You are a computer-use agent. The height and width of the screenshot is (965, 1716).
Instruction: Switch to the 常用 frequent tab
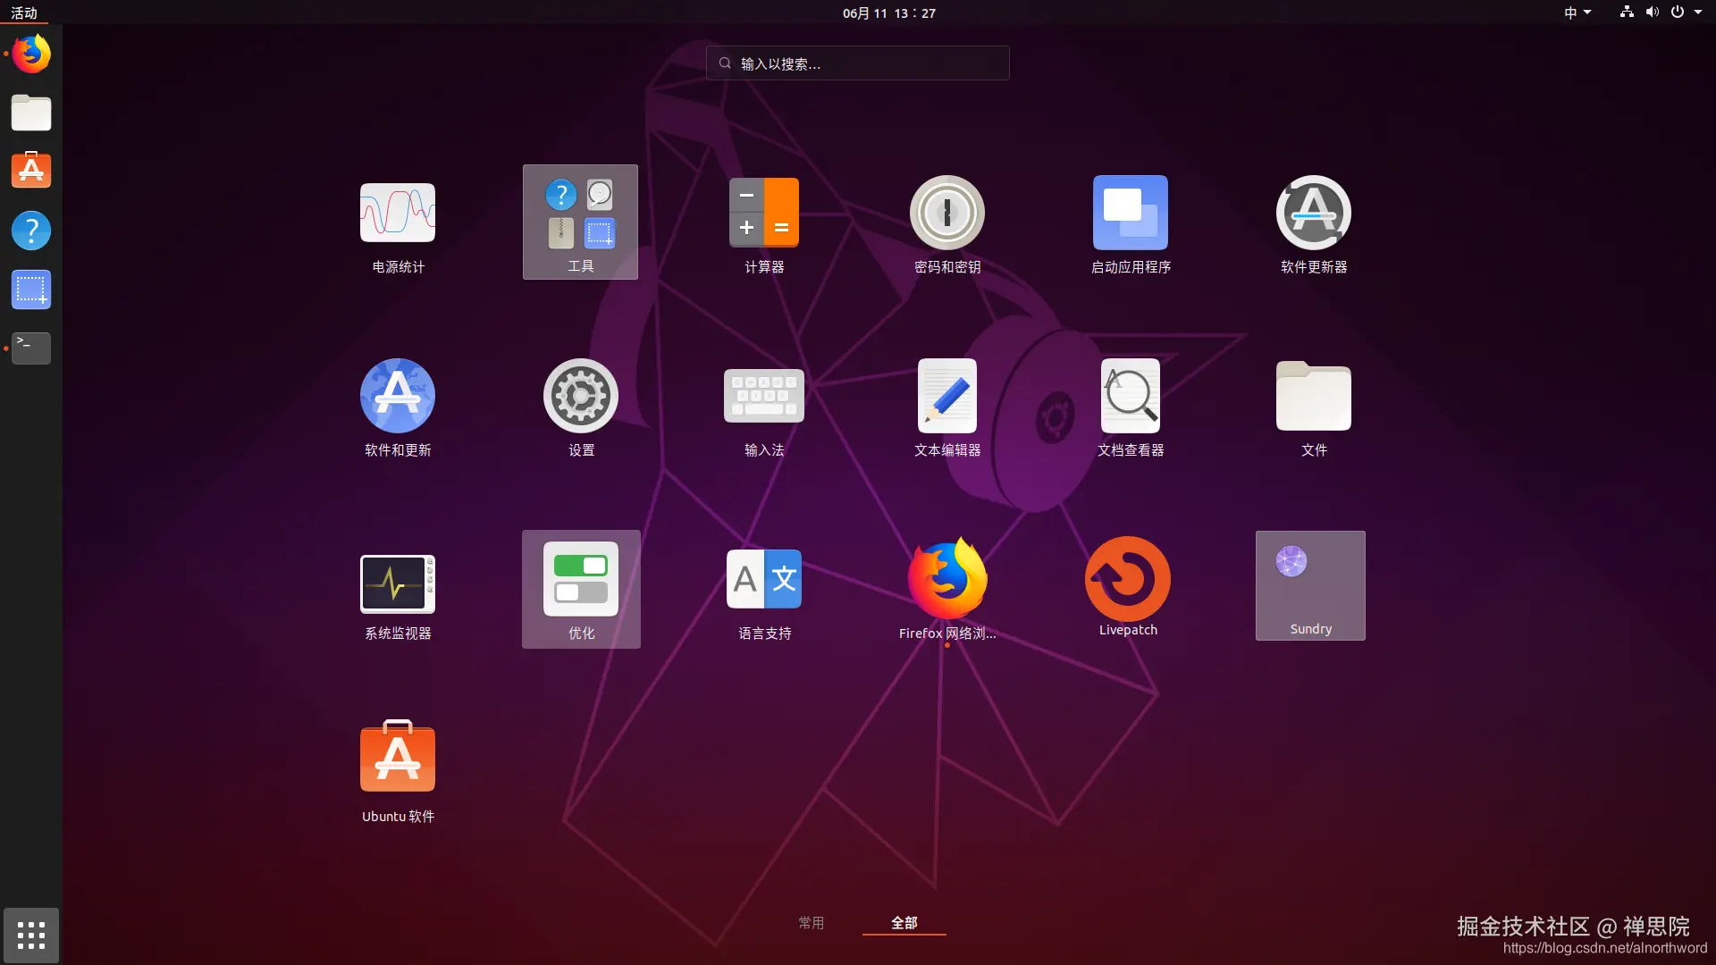pyautogui.click(x=811, y=922)
